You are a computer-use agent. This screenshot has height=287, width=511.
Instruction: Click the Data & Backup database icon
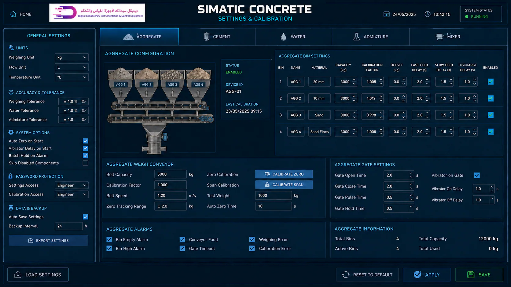pos(11,208)
